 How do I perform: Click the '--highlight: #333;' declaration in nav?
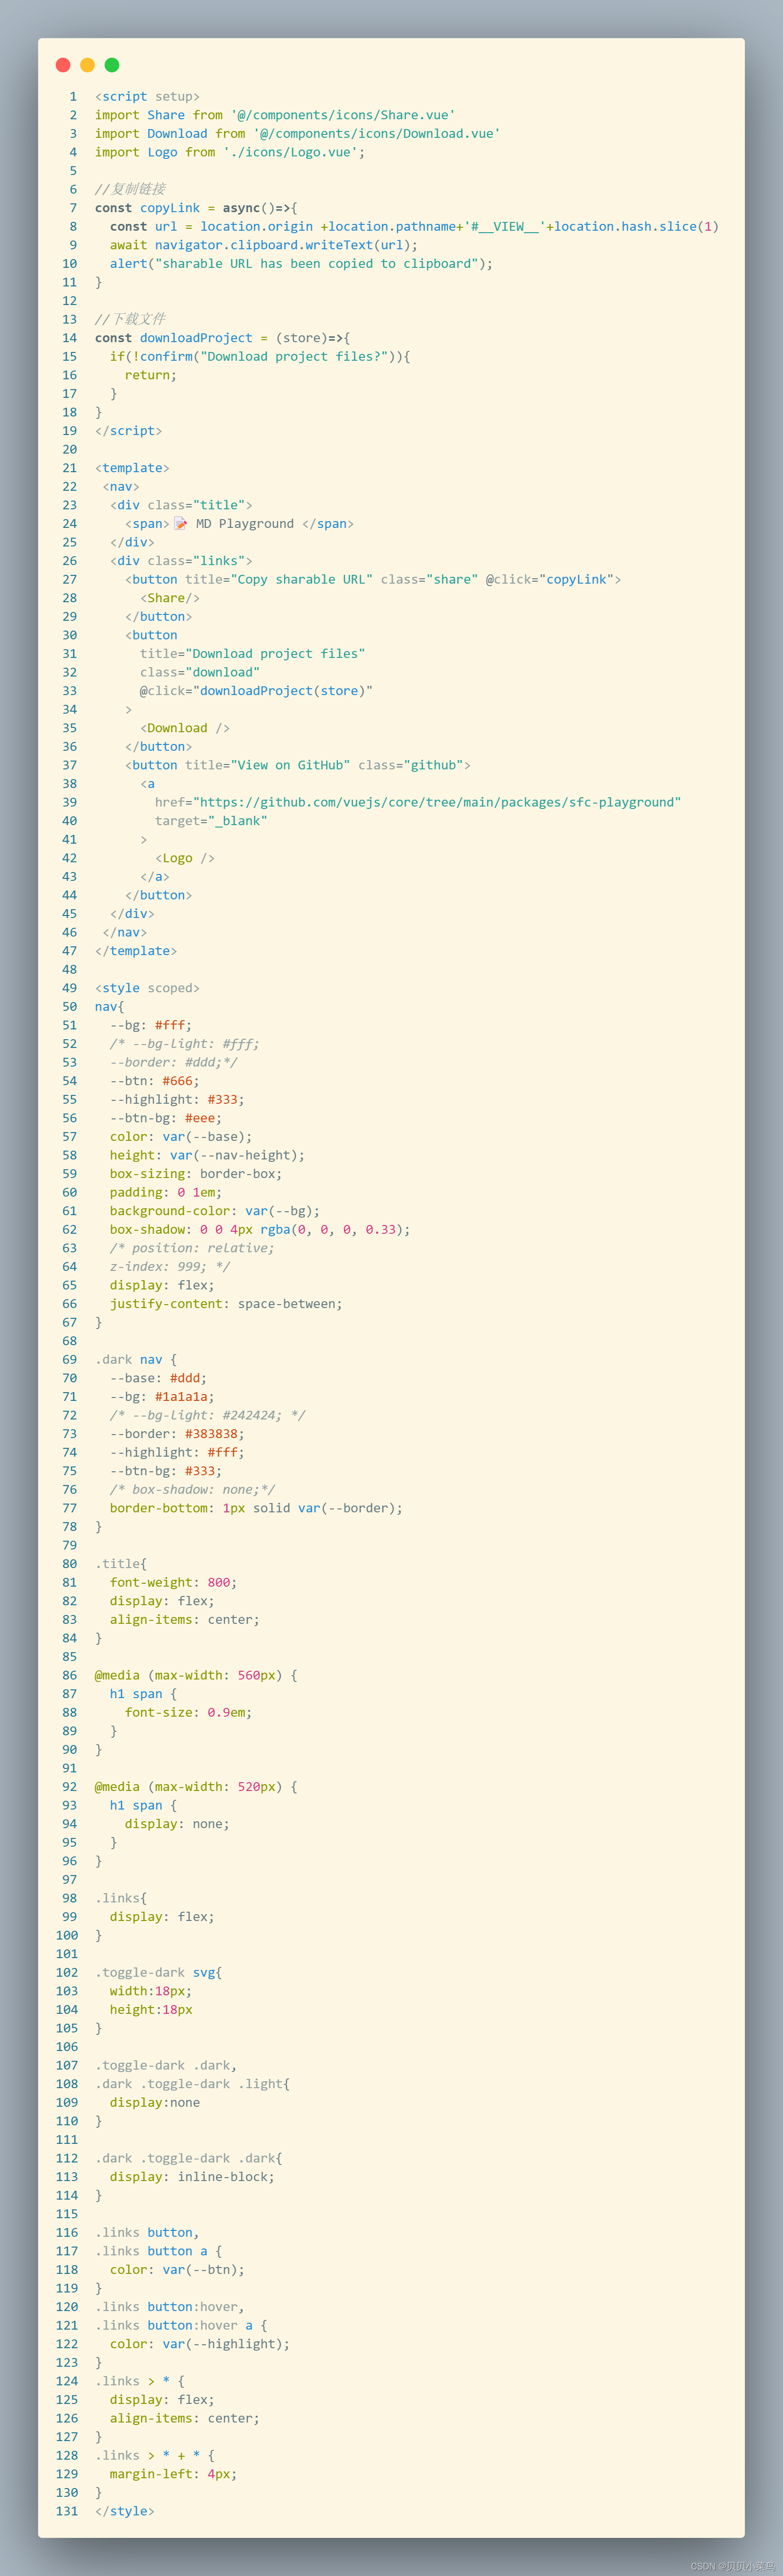[177, 1099]
